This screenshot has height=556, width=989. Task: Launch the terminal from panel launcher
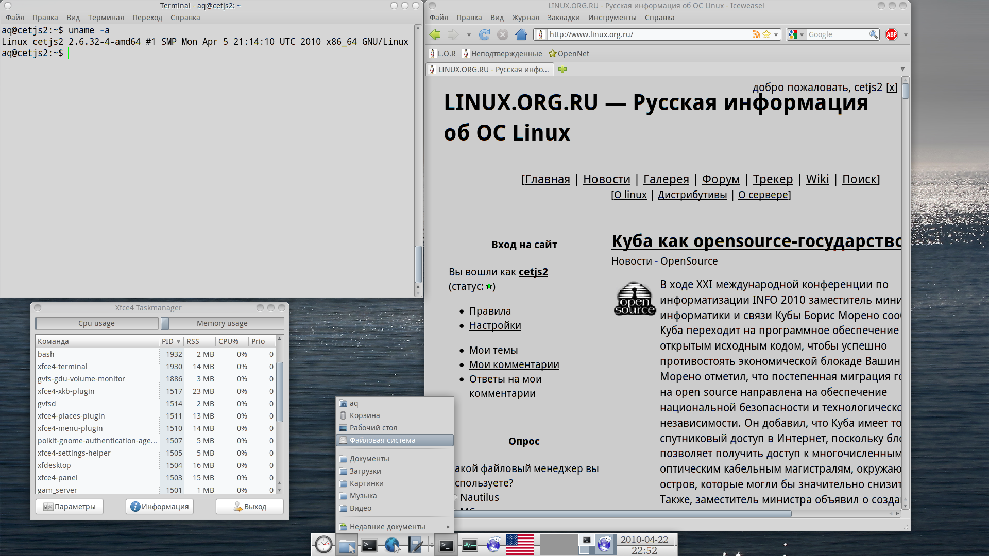(369, 545)
